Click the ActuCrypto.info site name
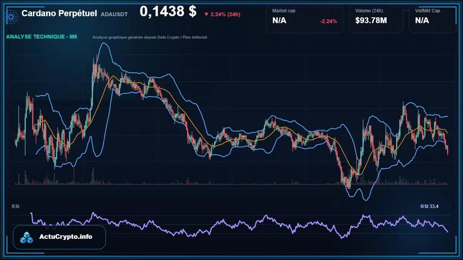This screenshot has height=260, width=463. click(x=66, y=237)
